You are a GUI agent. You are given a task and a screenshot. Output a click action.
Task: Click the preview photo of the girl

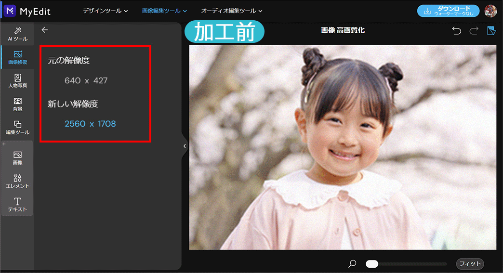[343, 147]
